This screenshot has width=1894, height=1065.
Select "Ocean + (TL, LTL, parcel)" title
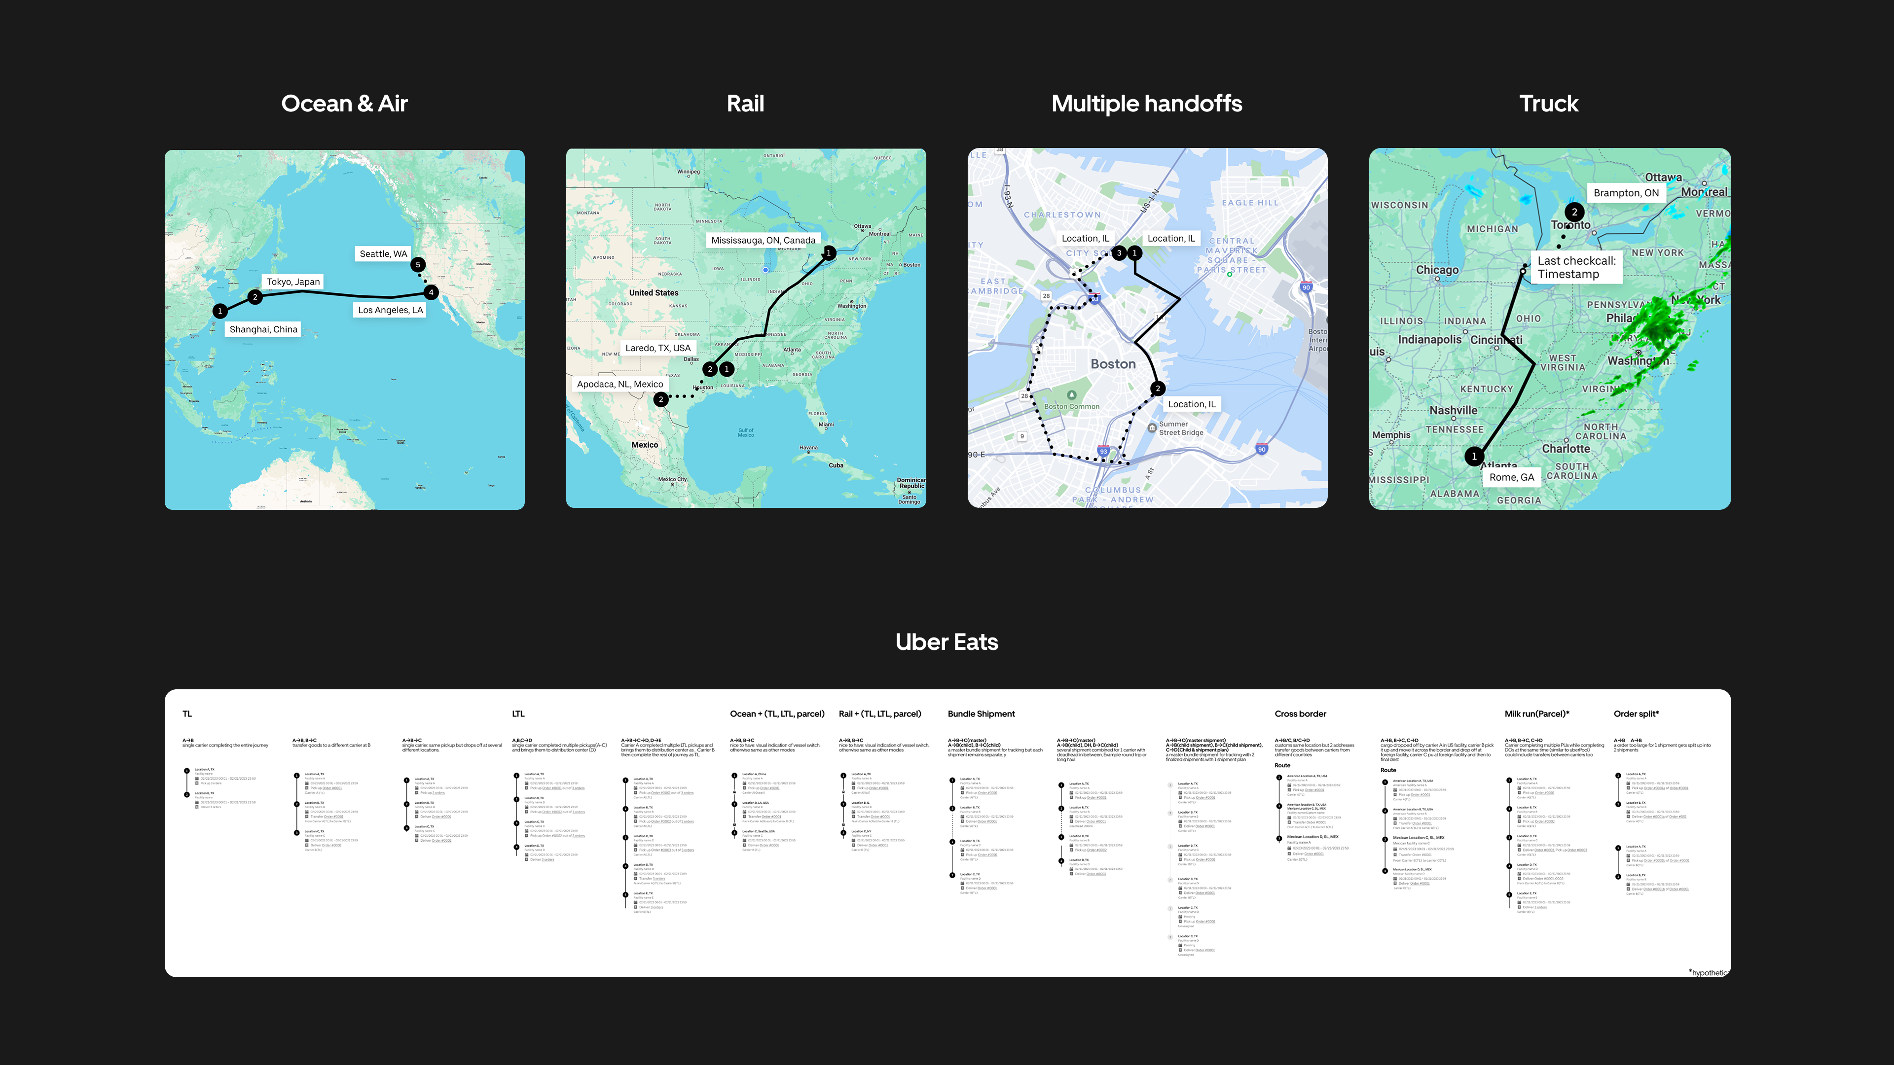click(777, 713)
